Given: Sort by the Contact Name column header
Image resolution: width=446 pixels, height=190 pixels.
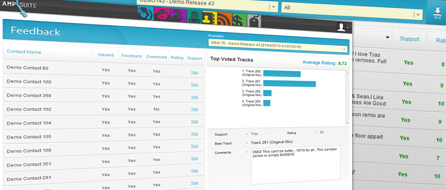Looking at the screenshot, I should [24, 52].
